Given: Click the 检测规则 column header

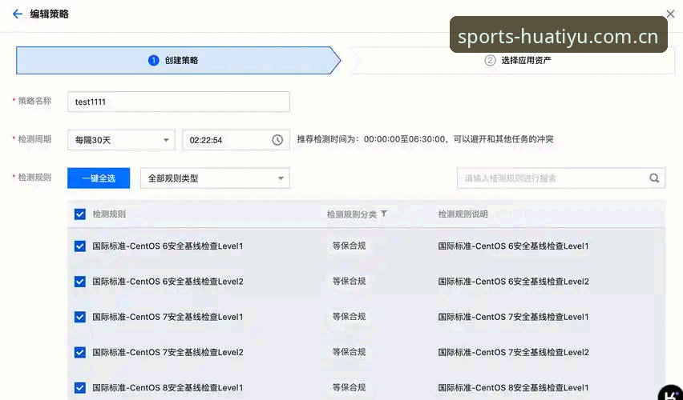Looking at the screenshot, I should (109, 214).
